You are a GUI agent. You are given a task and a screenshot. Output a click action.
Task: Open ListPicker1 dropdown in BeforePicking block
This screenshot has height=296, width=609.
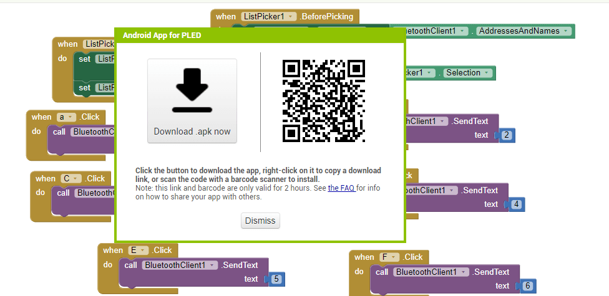(x=292, y=17)
